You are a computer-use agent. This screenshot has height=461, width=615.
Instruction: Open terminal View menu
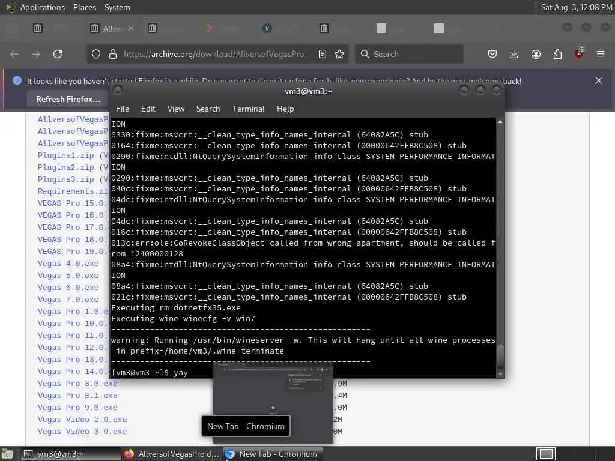(x=176, y=109)
